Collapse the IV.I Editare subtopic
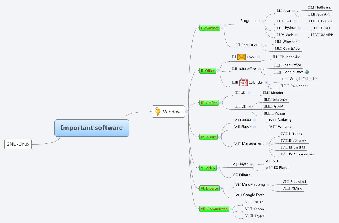The height and width of the screenshot is (223, 339). click(x=255, y=120)
